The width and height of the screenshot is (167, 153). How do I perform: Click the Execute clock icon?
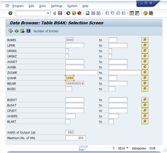(11, 31)
